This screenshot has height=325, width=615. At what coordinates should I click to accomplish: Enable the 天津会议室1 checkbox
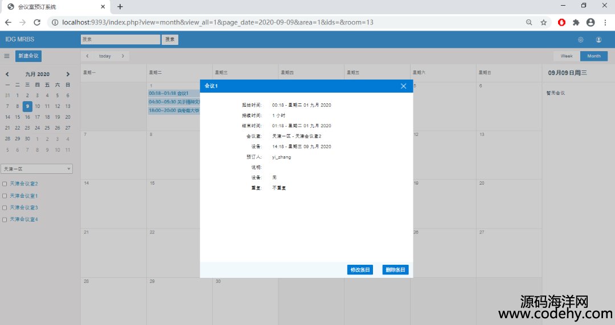click(x=5, y=195)
